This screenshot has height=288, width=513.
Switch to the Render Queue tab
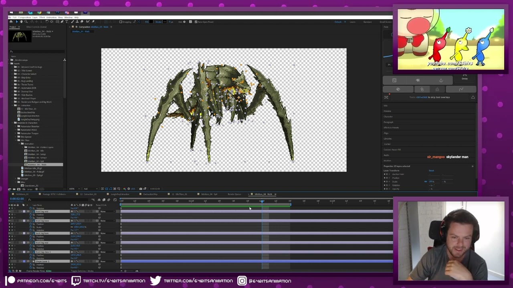point(234,194)
